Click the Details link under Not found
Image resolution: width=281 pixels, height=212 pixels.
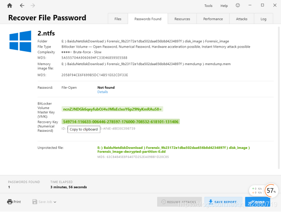(102, 92)
